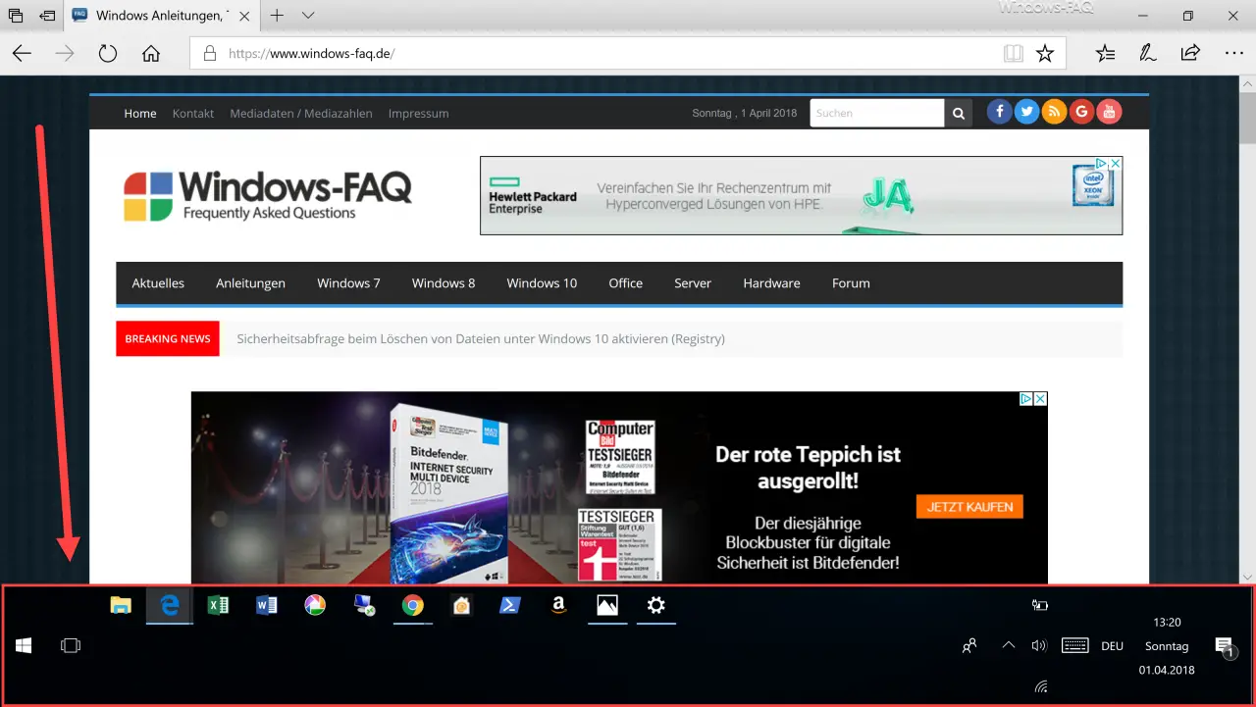Open the volume speaker icon
Image resolution: width=1256 pixels, height=707 pixels.
point(1040,645)
